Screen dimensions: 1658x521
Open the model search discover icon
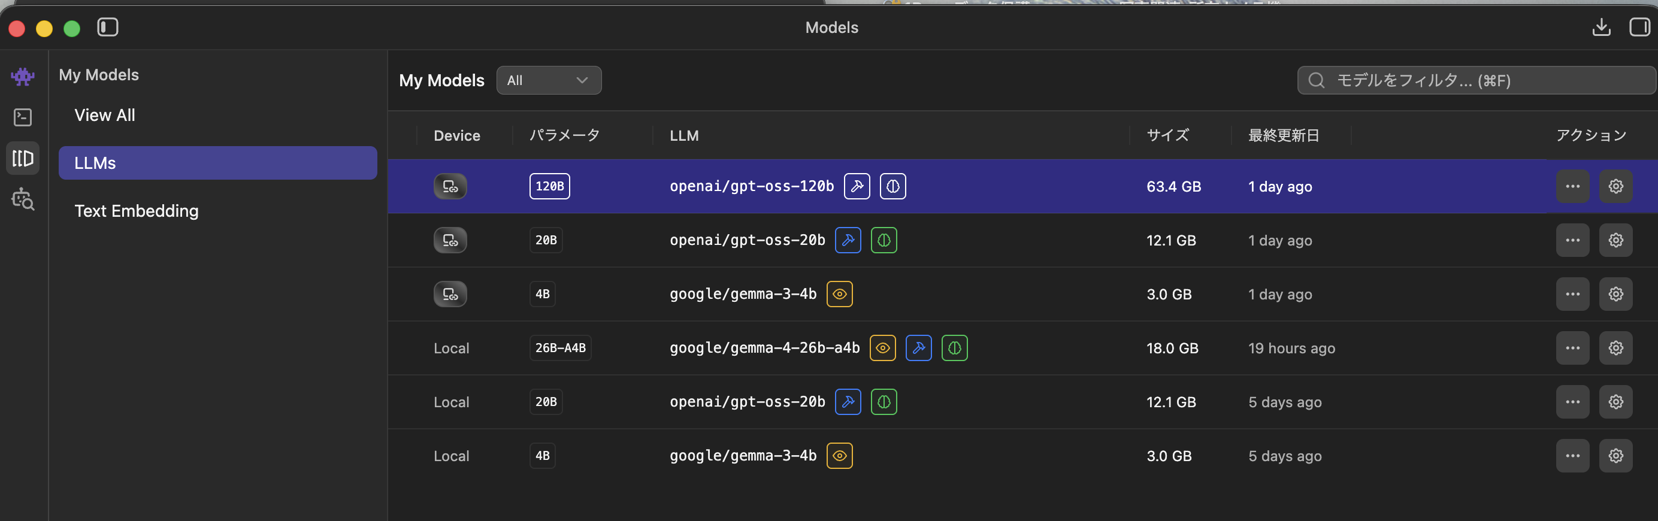(23, 199)
